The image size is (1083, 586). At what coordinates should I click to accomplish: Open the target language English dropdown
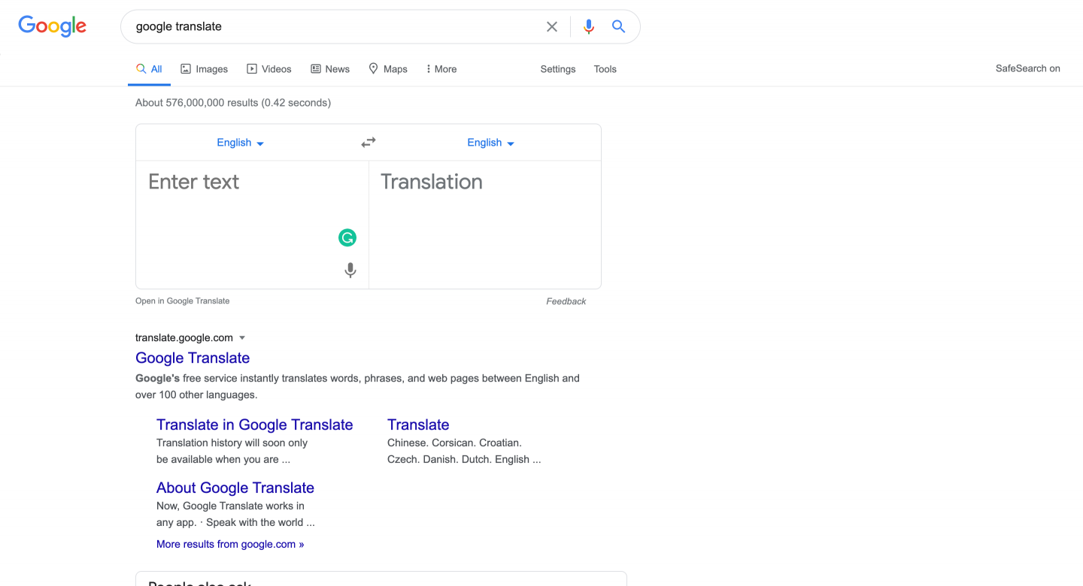click(491, 143)
